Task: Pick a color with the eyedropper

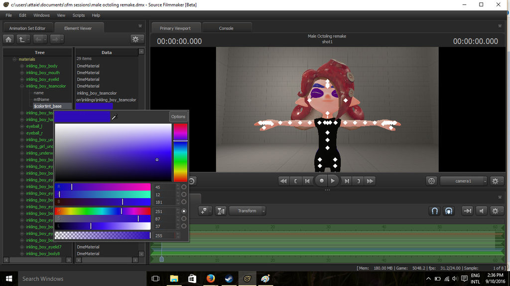Action: tap(114, 117)
